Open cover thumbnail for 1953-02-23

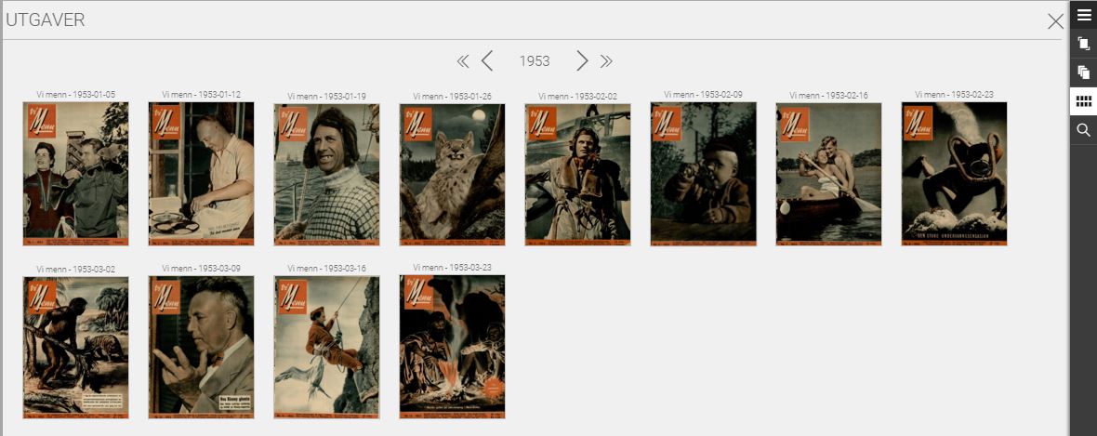tap(954, 174)
